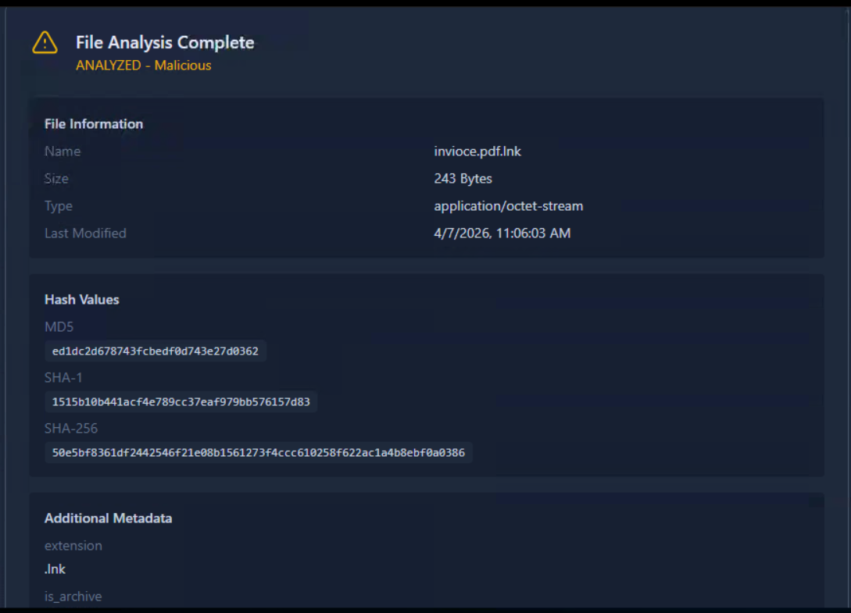Select the file name invioce.pdf.lnk
Screen dimensions: 851x613
tap(477, 151)
